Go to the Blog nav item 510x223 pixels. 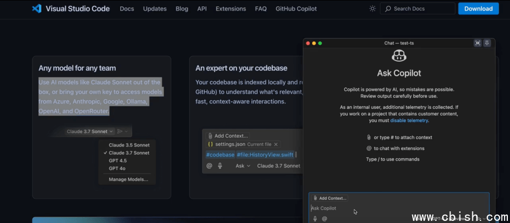tap(182, 9)
